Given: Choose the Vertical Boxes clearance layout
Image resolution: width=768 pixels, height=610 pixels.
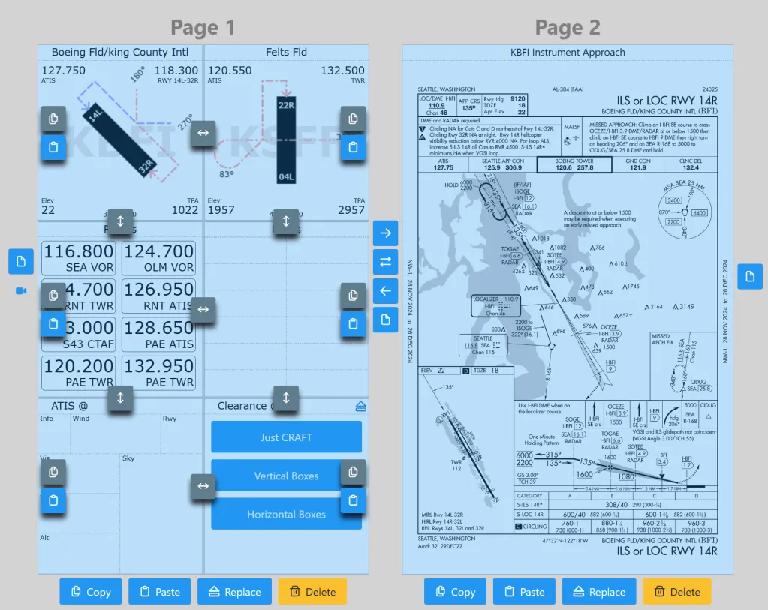Looking at the screenshot, I should (x=286, y=476).
